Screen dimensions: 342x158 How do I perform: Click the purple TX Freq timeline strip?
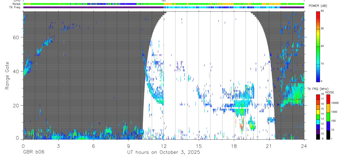[x=164, y=8]
